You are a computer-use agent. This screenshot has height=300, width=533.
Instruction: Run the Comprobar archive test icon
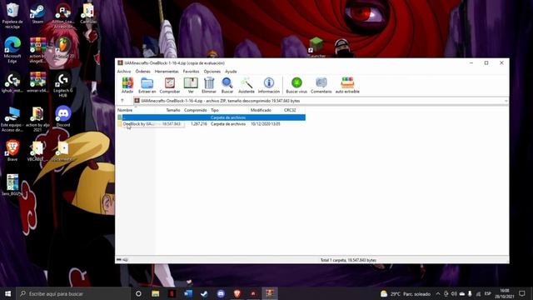click(170, 85)
